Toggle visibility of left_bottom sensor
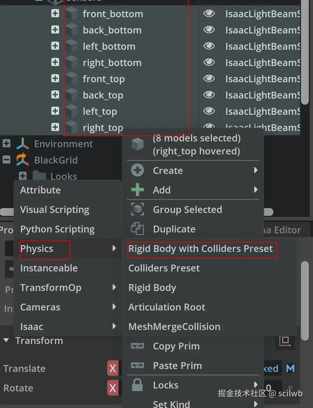 click(x=209, y=46)
